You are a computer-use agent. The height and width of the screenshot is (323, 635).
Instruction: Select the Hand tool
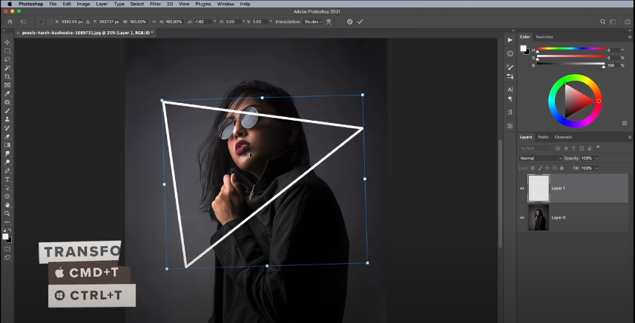(7, 205)
